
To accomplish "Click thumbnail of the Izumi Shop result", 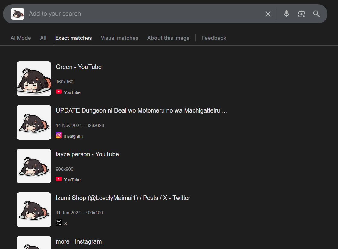I will (34, 210).
